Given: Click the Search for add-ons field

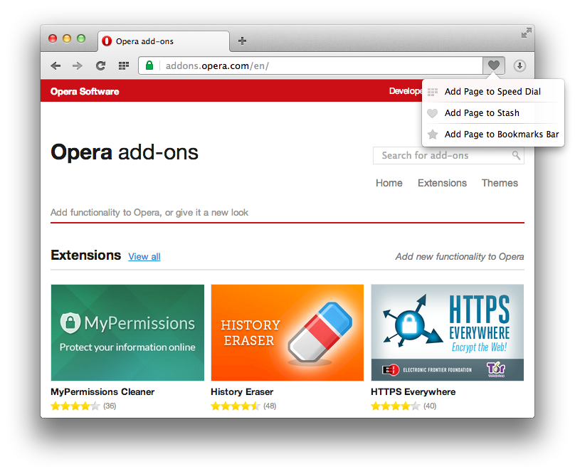Looking at the screenshot, I should tap(441, 155).
